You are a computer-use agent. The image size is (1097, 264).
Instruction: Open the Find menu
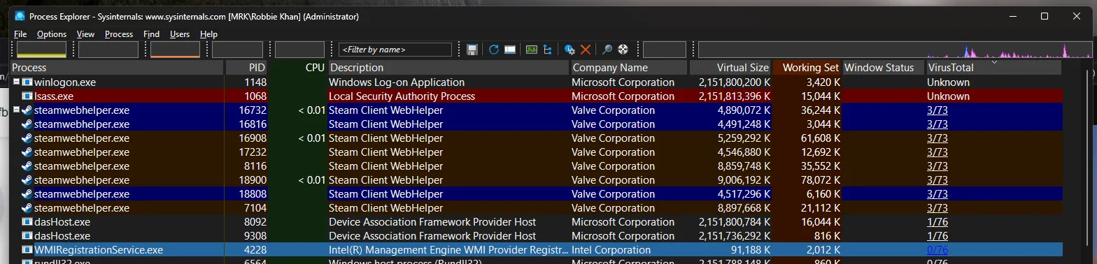(x=151, y=34)
